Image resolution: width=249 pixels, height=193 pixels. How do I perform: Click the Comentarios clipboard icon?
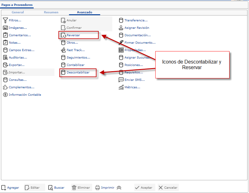tap(5, 35)
